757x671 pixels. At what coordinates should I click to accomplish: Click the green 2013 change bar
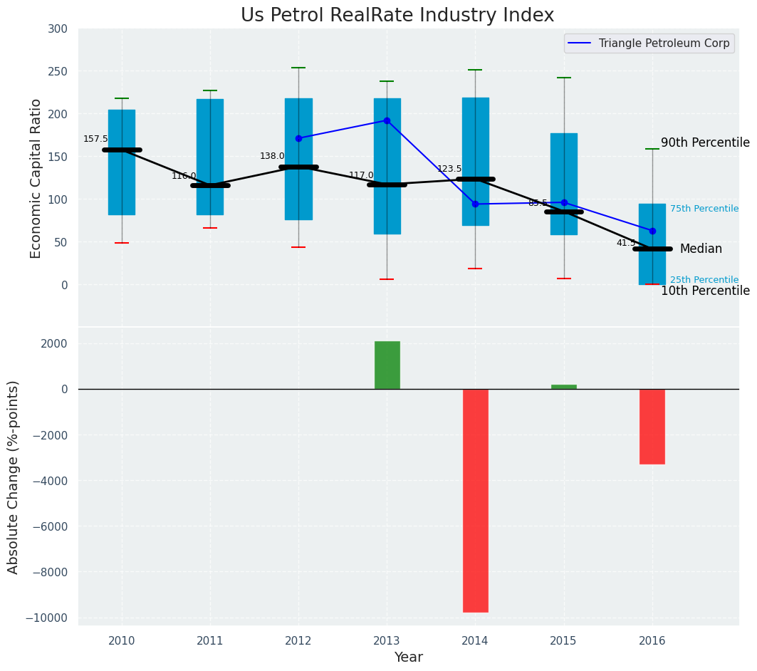[x=387, y=365]
